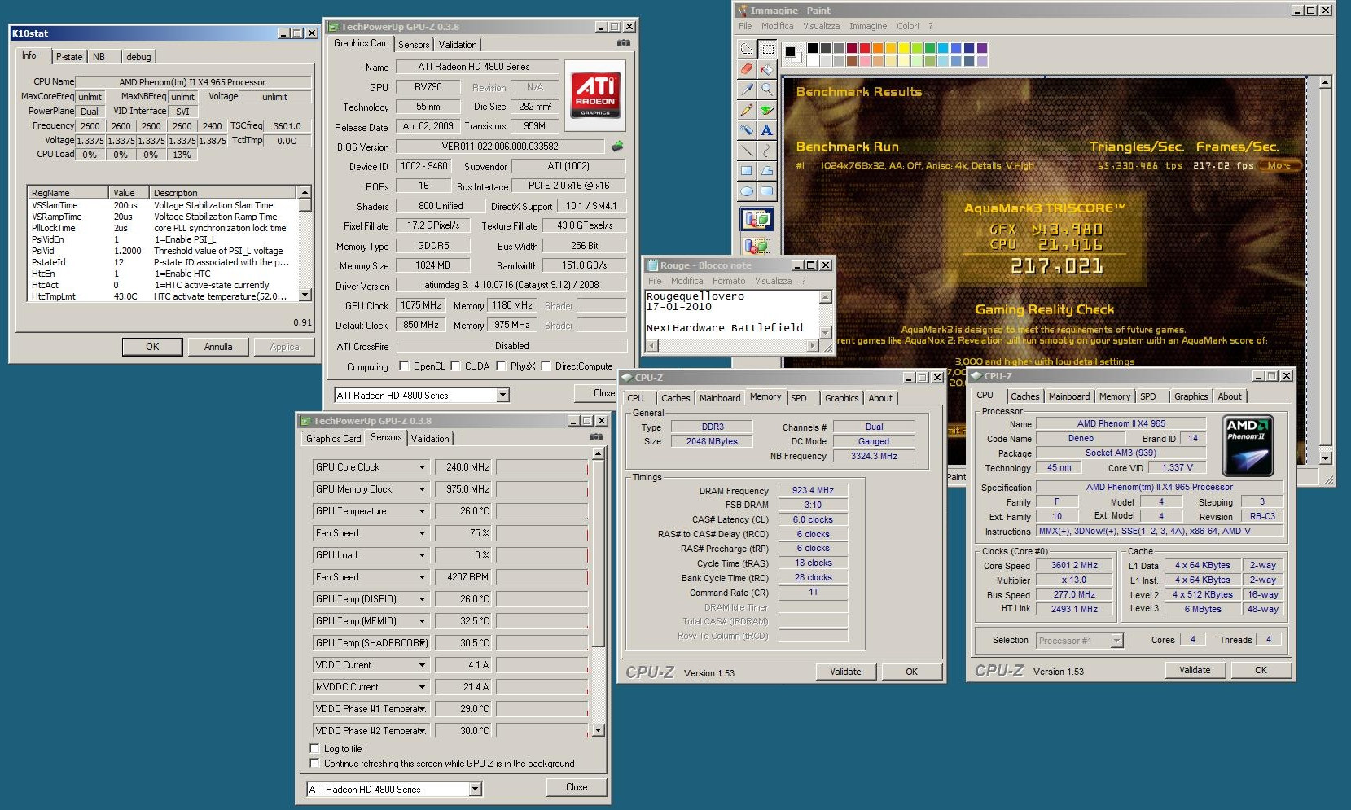Click the More button in AquaMark results
This screenshot has height=810, width=1351.
(1279, 165)
